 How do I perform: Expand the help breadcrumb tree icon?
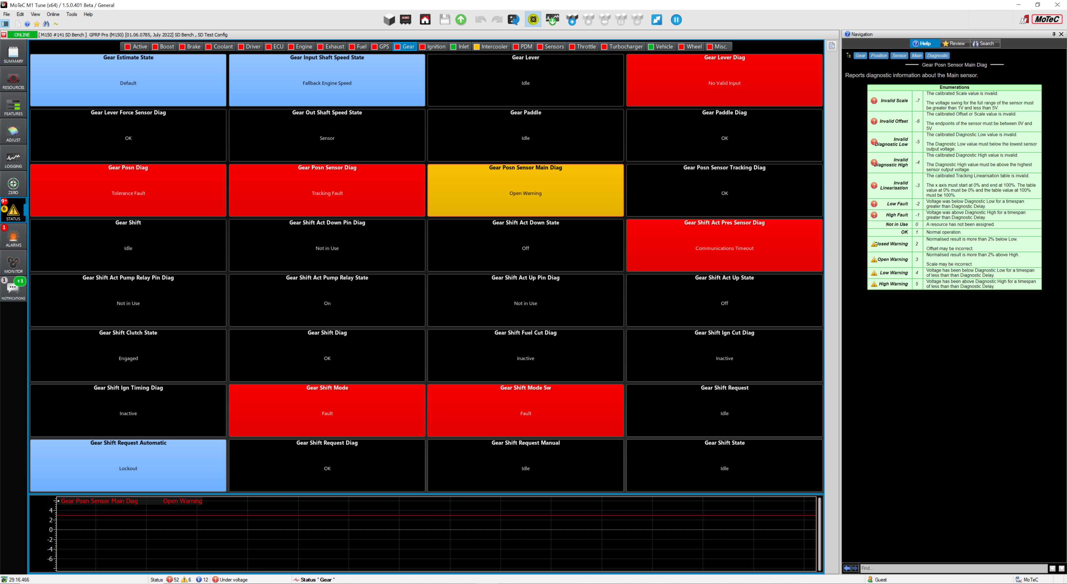coord(848,55)
